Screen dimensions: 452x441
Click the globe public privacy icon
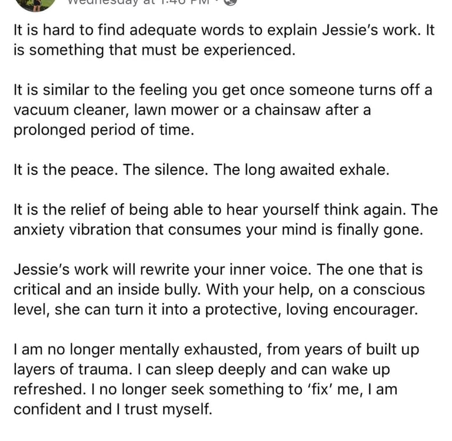click(x=230, y=2)
